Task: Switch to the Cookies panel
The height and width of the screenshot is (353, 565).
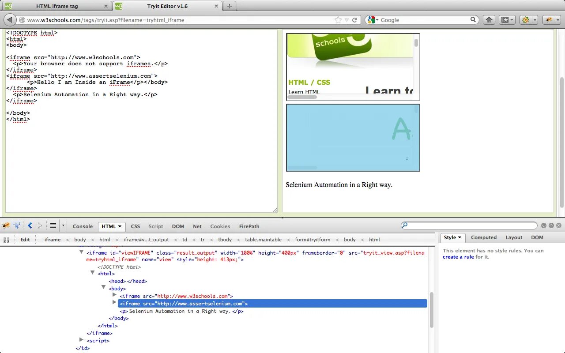Action: (x=220, y=226)
